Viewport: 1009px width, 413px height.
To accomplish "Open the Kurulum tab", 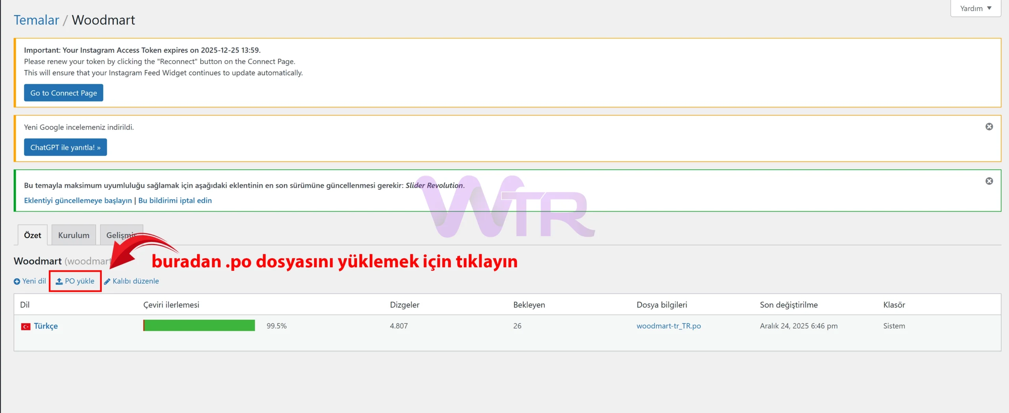I will click(74, 235).
